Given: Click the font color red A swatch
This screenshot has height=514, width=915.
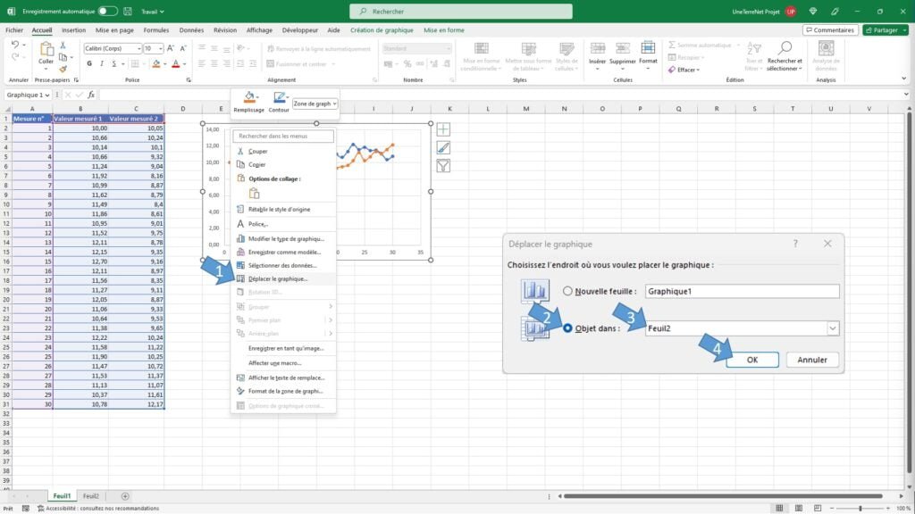Looking at the screenshot, I should pyautogui.click(x=174, y=64).
